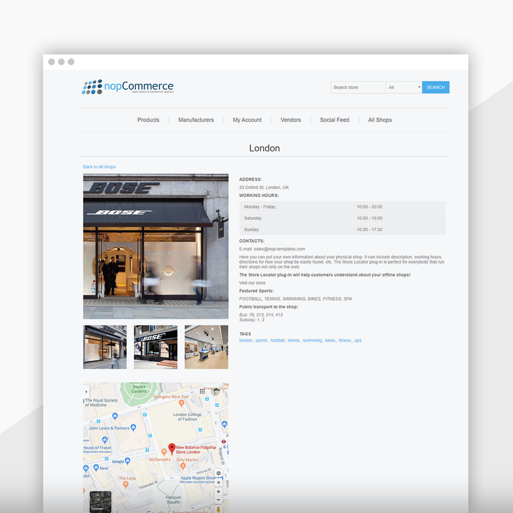513x513 pixels.
Task: Click the London page heading
Action: pyautogui.click(x=264, y=148)
